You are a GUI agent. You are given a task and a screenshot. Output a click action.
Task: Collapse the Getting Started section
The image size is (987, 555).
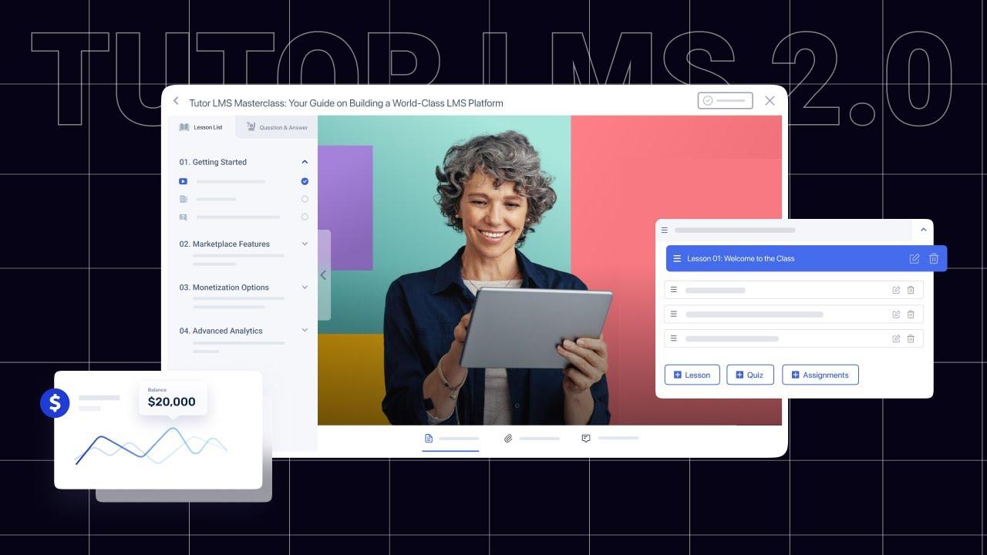coord(305,162)
